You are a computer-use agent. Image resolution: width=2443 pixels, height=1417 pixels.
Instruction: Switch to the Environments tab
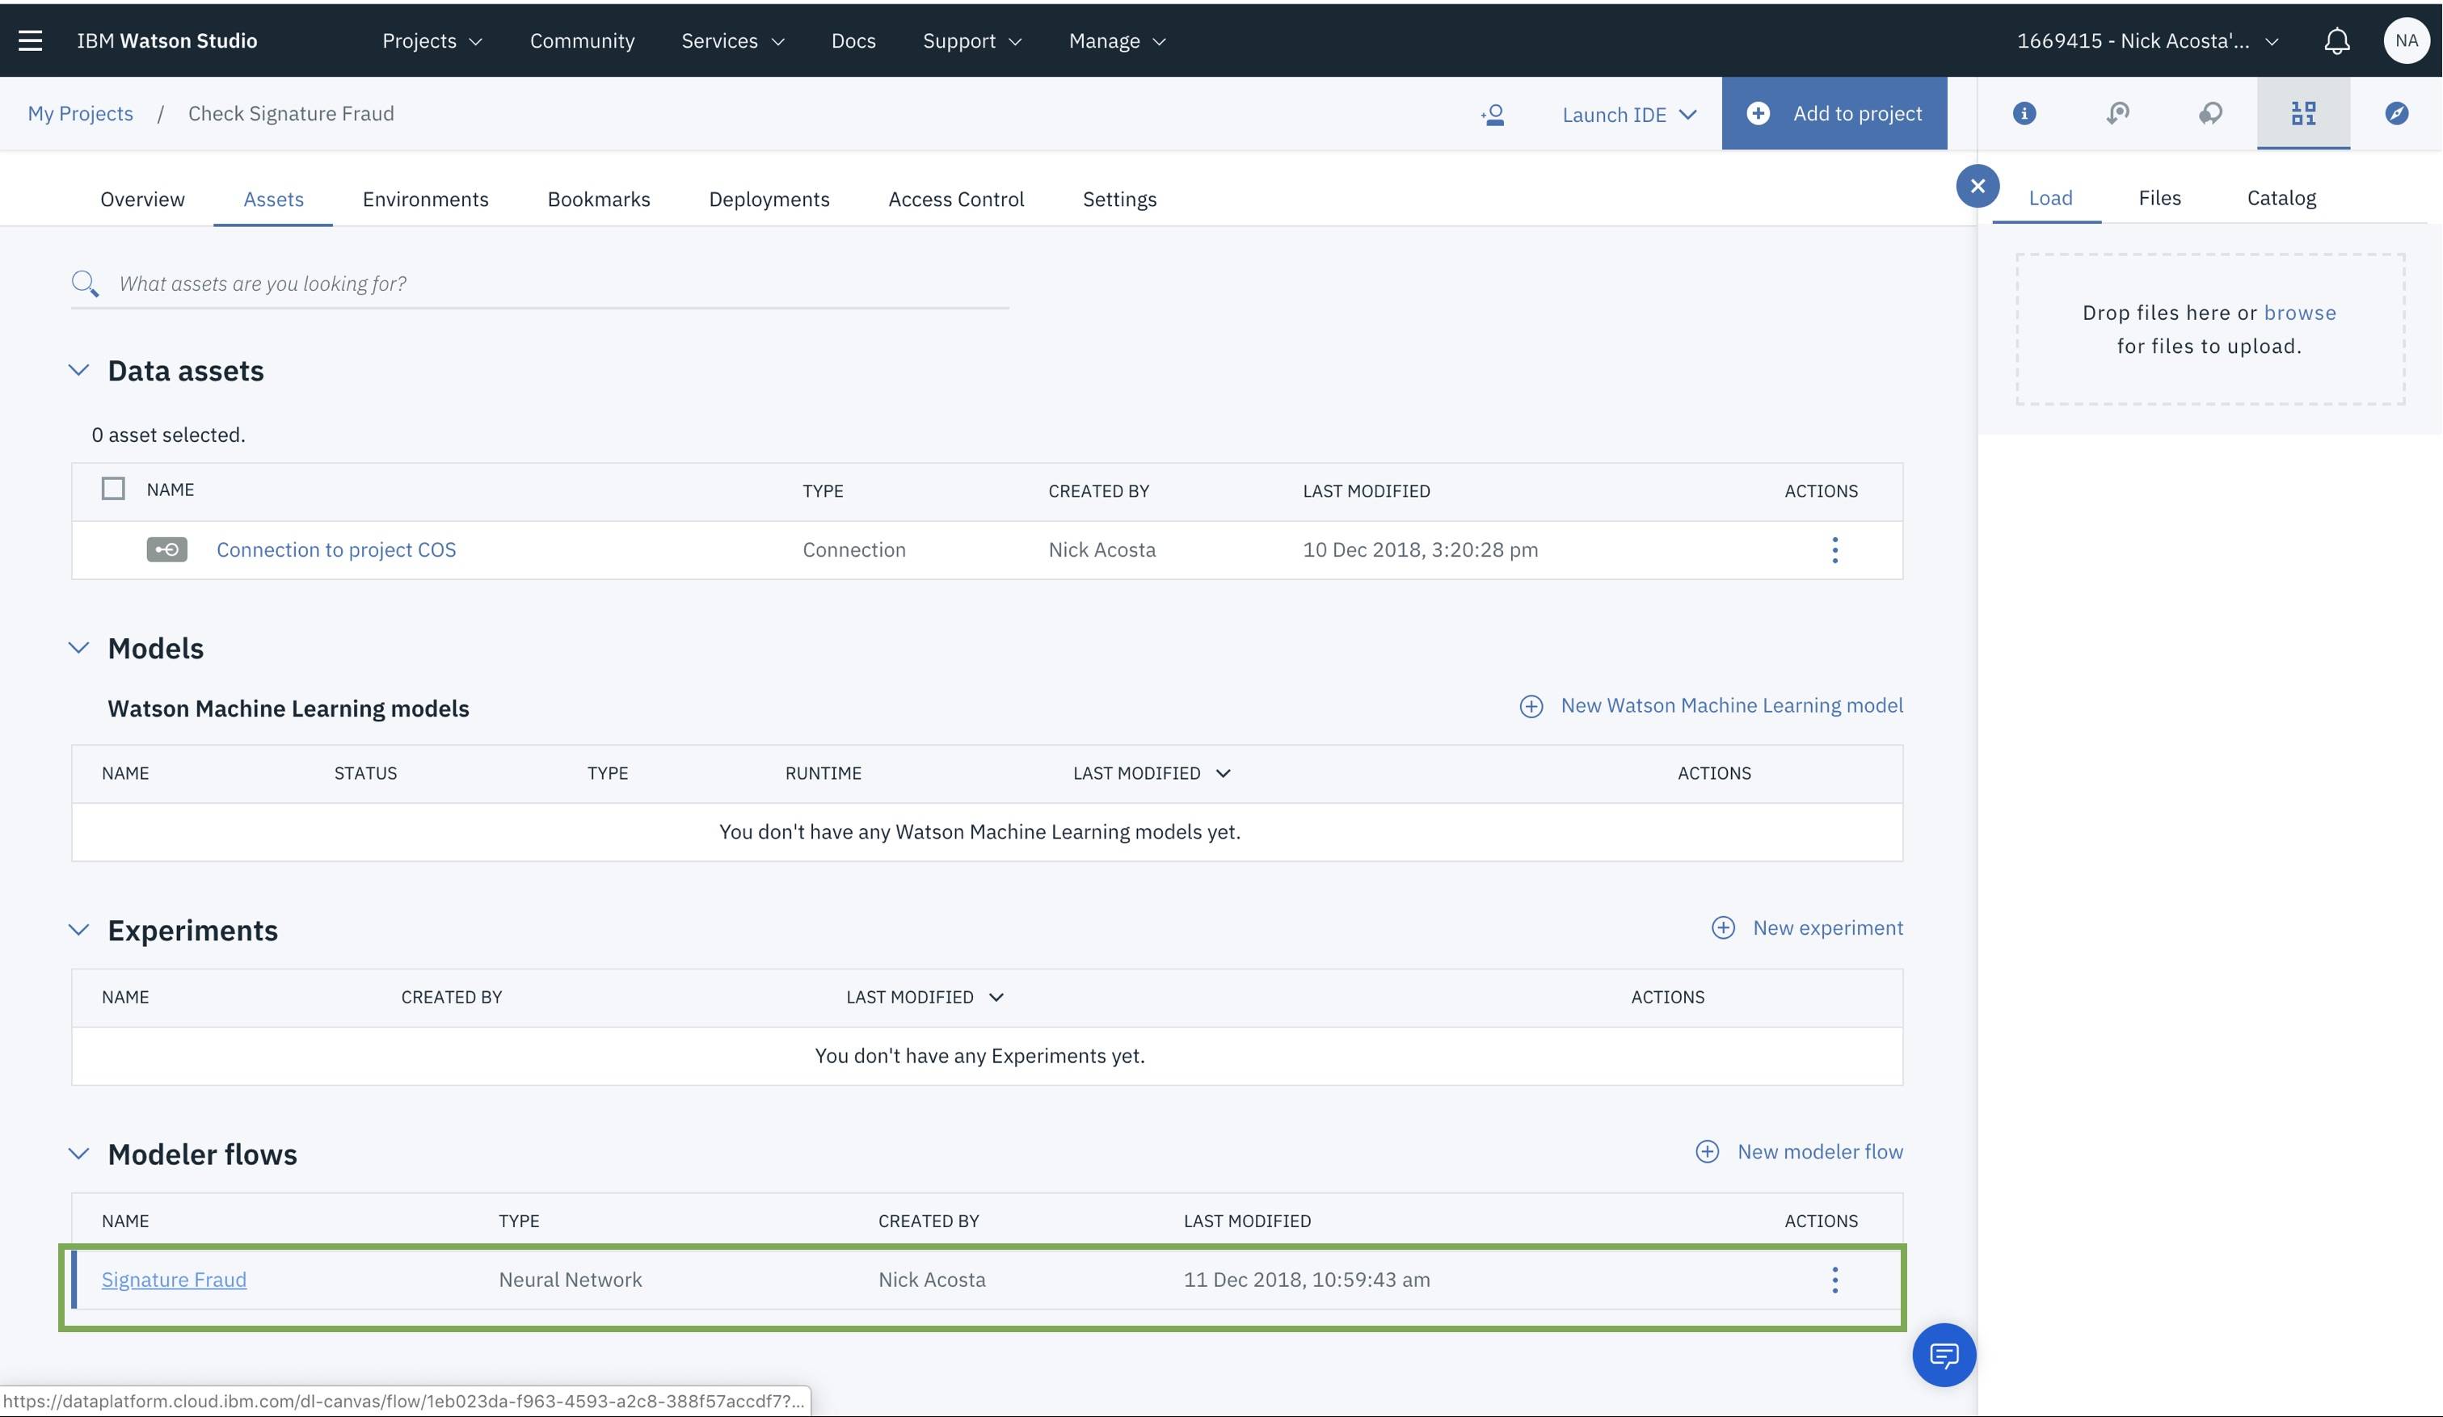coord(426,199)
